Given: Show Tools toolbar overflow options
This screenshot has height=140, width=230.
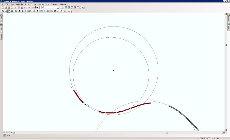Looking at the screenshot, I should (x=71, y=12).
